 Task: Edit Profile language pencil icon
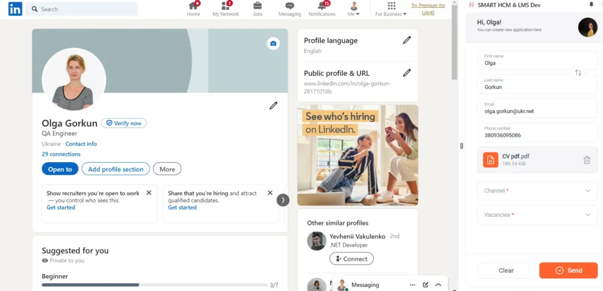406,40
